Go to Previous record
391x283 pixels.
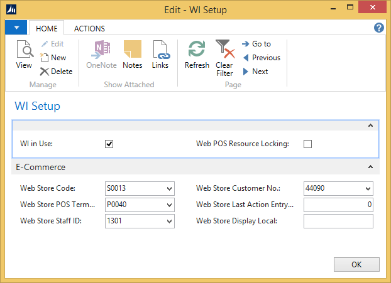(260, 58)
